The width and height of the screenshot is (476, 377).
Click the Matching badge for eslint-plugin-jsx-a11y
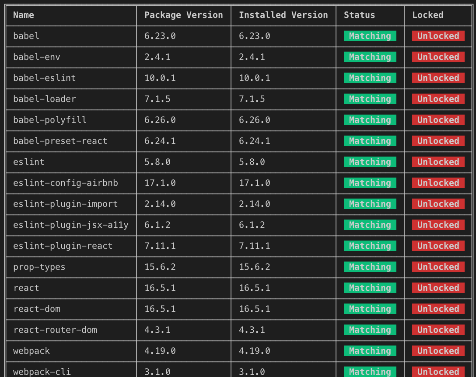[370, 225]
